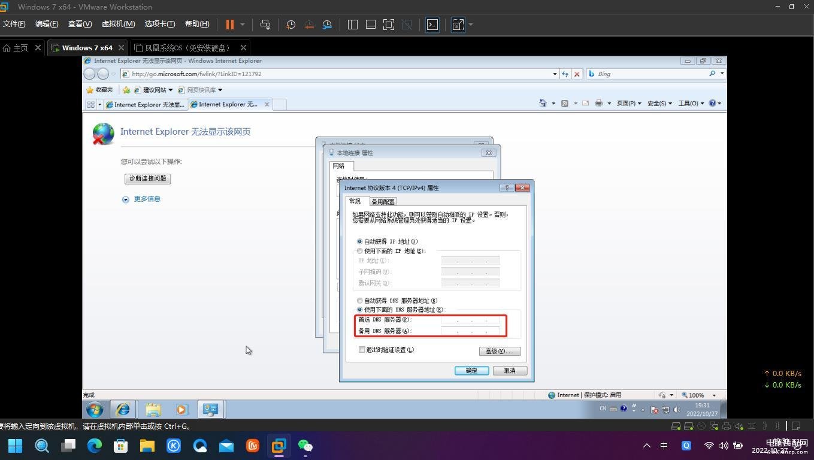Open VMware 文件(F) menu
This screenshot has height=460, width=814.
pos(14,24)
